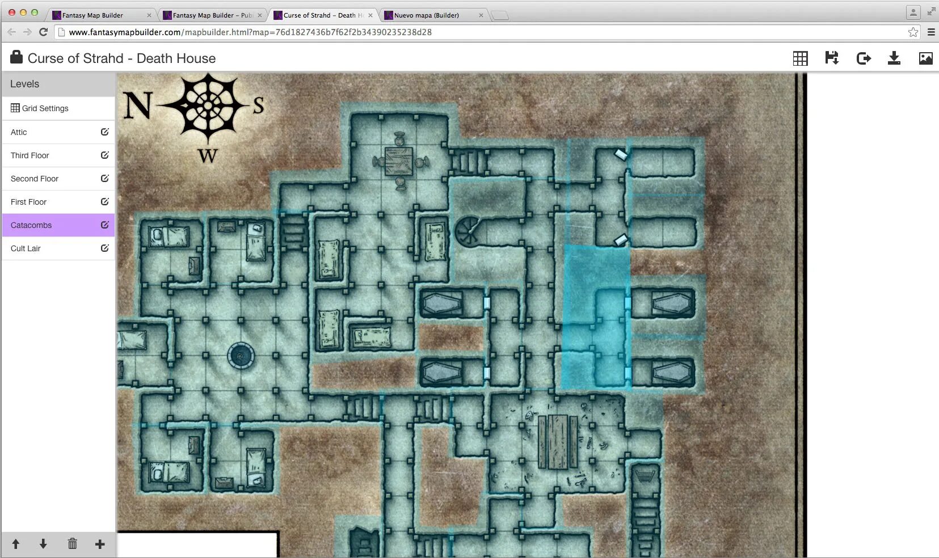Click the download icon in toolbar
The height and width of the screenshot is (558, 939).
(x=894, y=58)
